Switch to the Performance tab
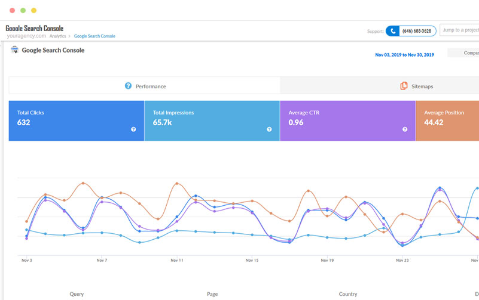479x300 pixels. click(x=145, y=85)
